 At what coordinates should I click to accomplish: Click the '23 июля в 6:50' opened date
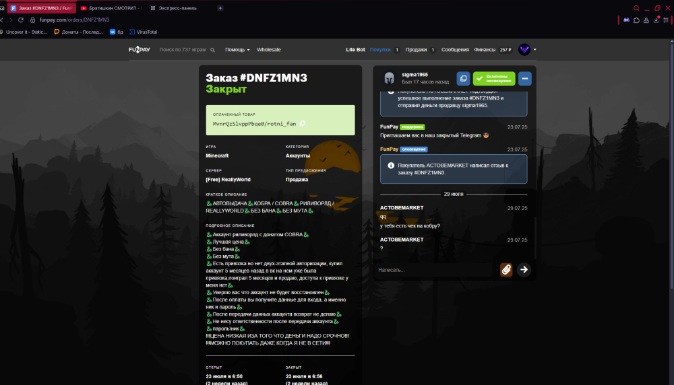pos(224,376)
